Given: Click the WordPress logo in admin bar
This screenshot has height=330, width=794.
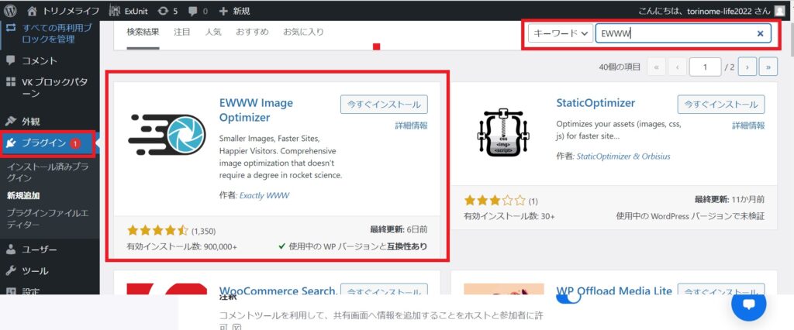Looking at the screenshot, I should click(x=10, y=11).
